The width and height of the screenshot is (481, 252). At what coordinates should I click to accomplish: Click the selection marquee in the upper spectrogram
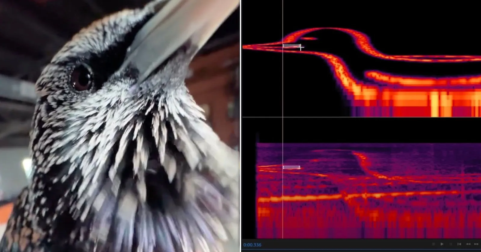(x=292, y=46)
